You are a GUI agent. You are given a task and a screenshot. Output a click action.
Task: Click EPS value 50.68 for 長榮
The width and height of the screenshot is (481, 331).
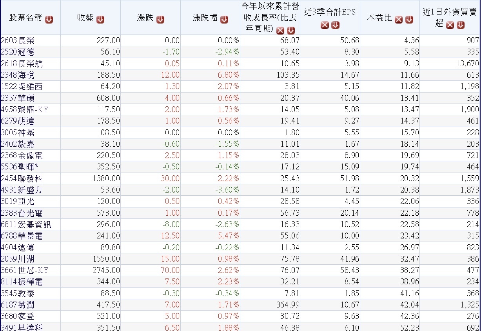[x=350, y=40]
